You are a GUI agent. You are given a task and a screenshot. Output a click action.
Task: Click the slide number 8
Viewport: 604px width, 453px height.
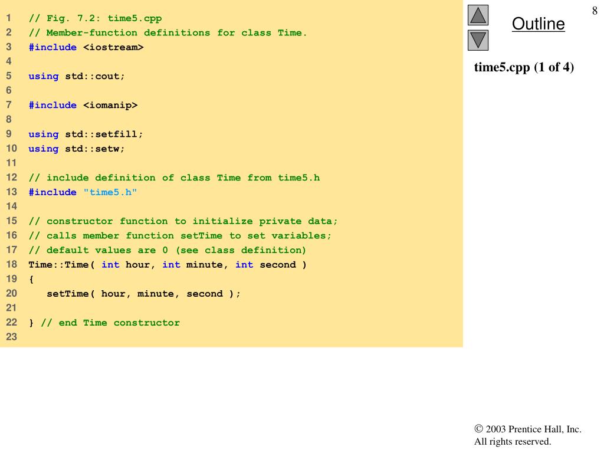point(595,11)
